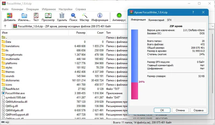The height and width of the screenshot is (125, 215).
Task: Select the themes folder
Action: pos(64,72)
